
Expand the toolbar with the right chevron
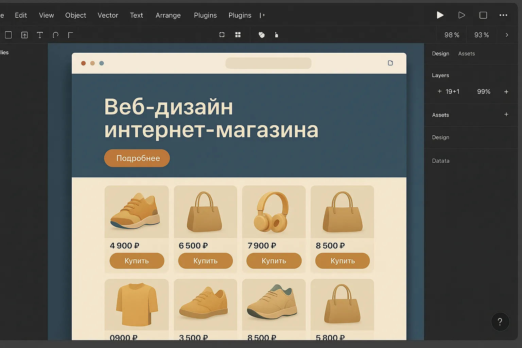click(507, 35)
